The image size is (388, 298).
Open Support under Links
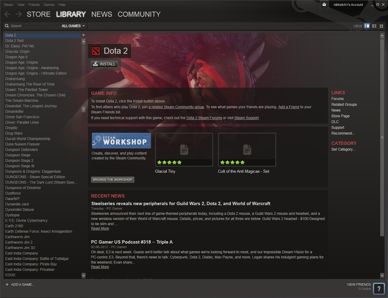click(x=338, y=127)
